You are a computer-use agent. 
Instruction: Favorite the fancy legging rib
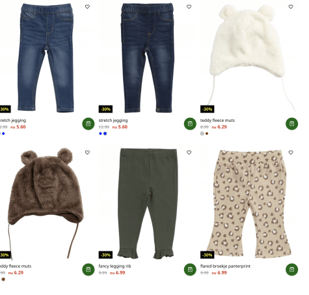pos(189,152)
